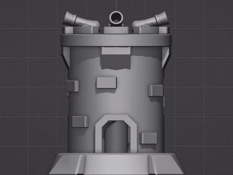This screenshot has height=175, width=233.
Task: Select the angled base platform of the tower
Action: [116, 164]
